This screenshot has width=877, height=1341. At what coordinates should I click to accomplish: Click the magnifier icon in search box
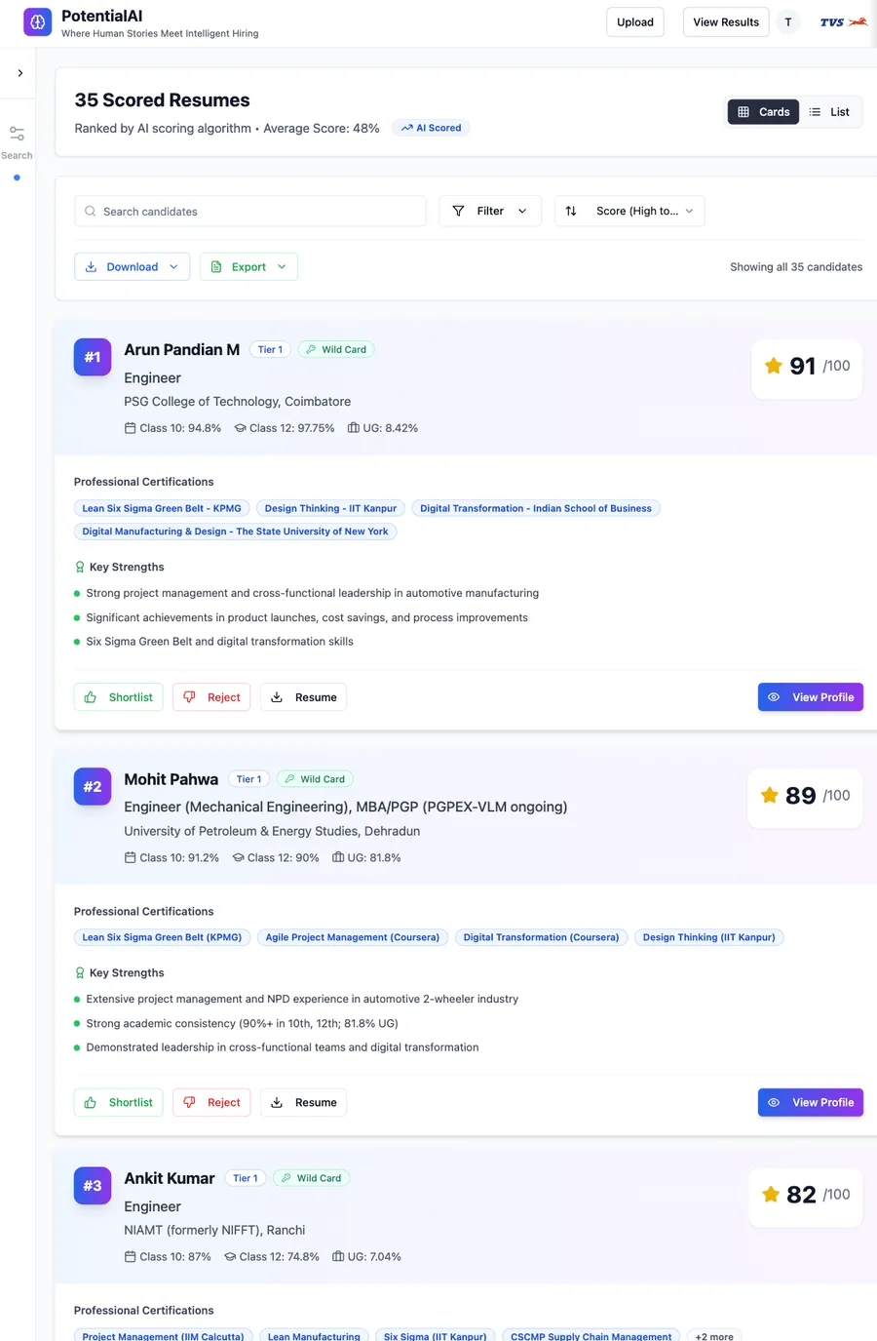[x=91, y=211]
